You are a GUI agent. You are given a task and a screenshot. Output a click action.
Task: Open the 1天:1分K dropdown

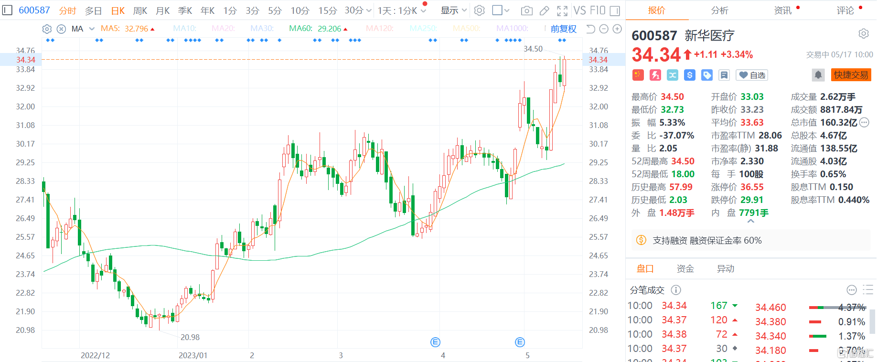click(x=402, y=11)
